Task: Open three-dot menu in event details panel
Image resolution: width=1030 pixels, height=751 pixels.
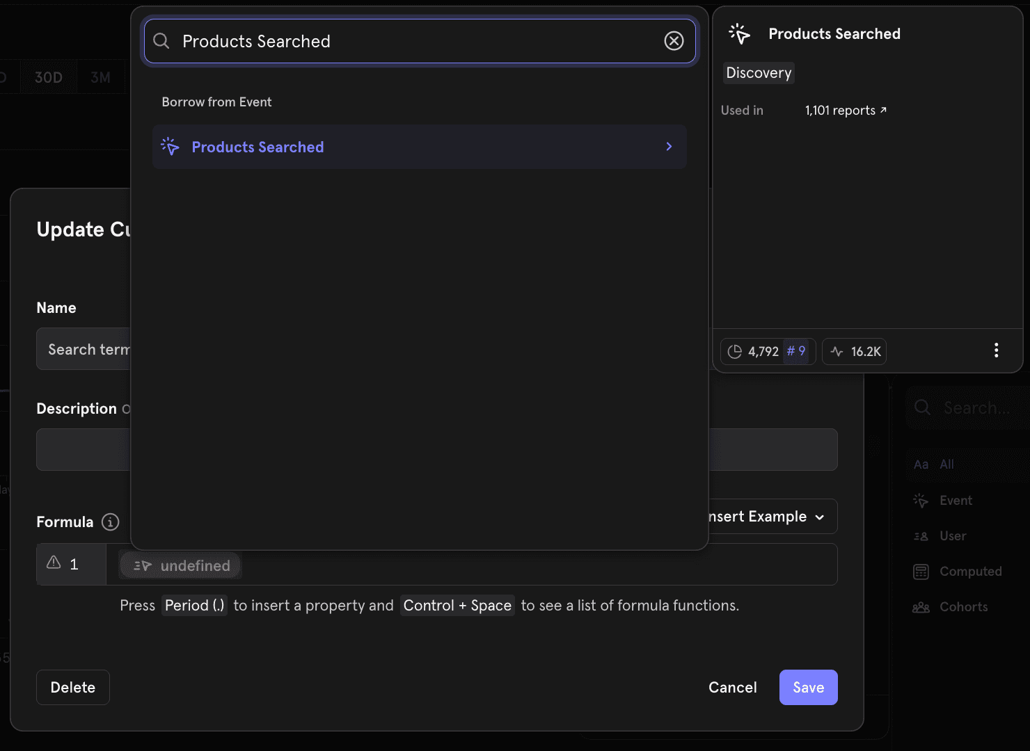Action: pyautogui.click(x=996, y=350)
